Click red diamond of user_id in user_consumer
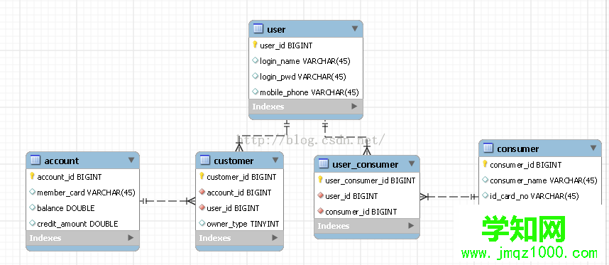Viewport: 609px width, 265px height. (x=320, y=195)
